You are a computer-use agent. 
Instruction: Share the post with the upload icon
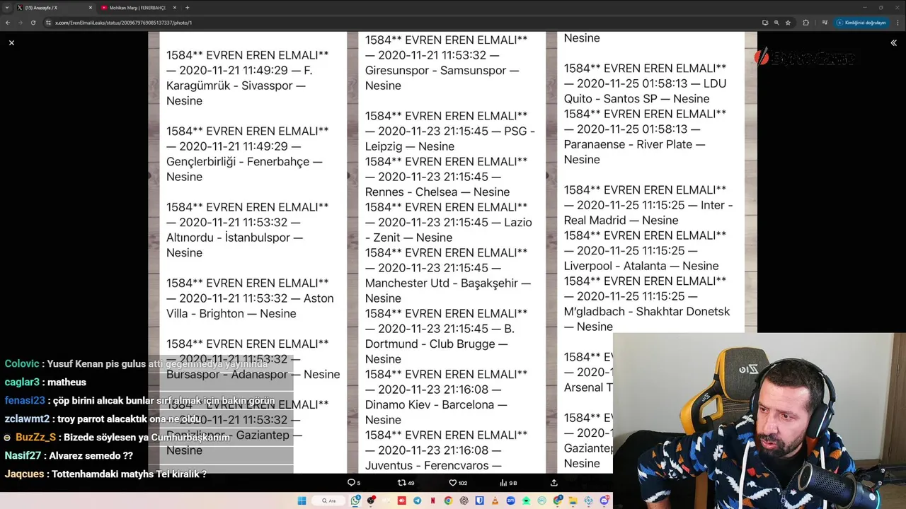554,483
